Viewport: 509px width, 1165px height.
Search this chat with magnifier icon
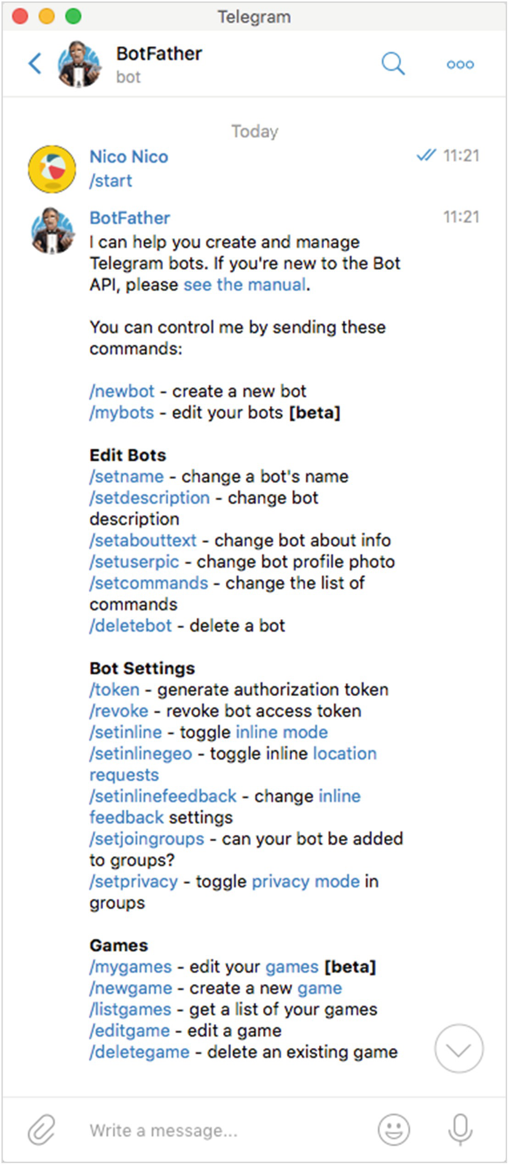click(393, 63)
